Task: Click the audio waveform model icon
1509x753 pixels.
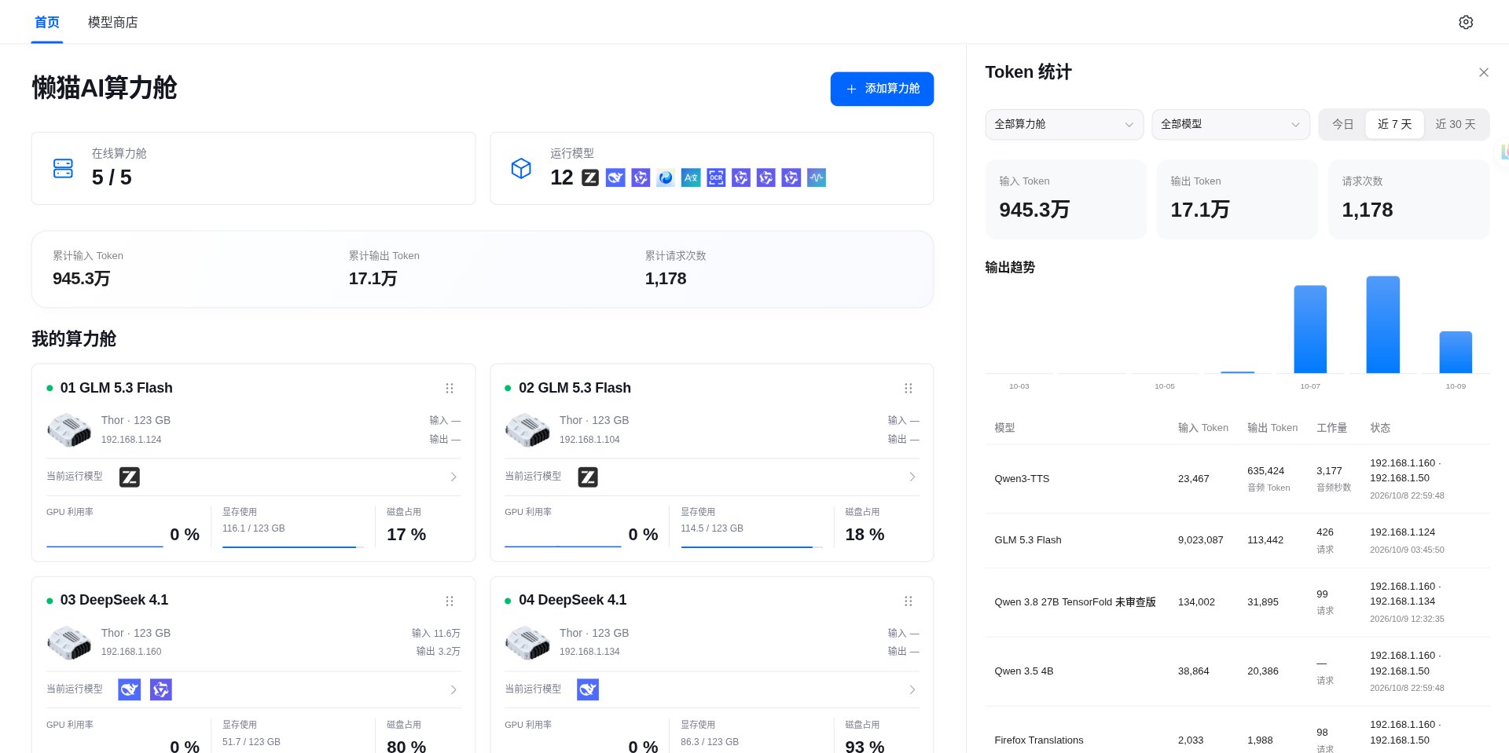Action: pos(817,177)
